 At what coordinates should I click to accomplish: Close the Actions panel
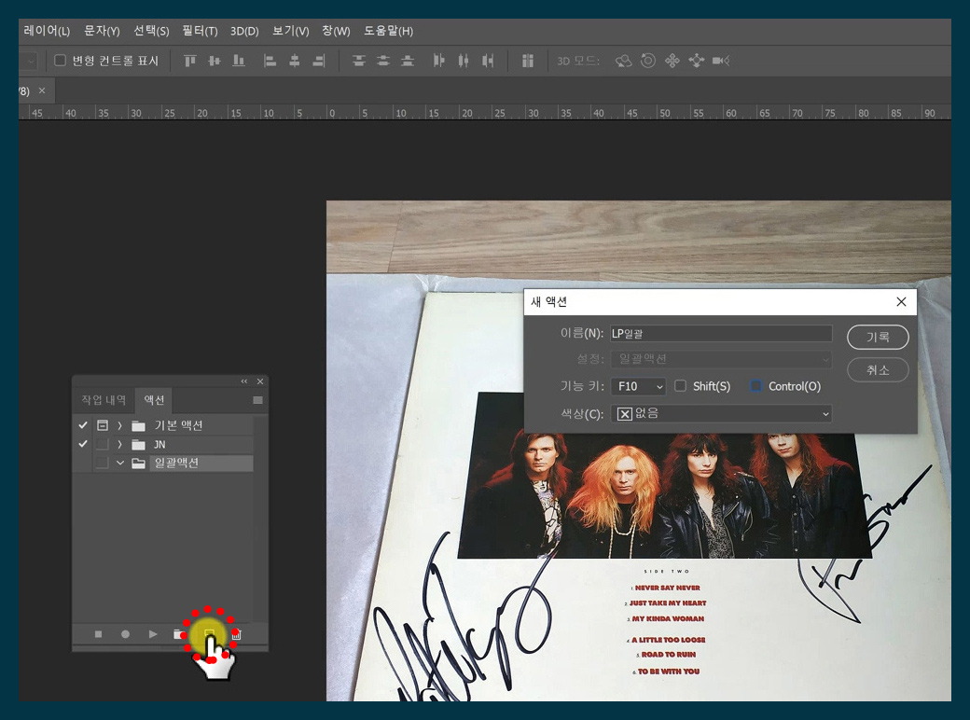(x=260, y=381)
